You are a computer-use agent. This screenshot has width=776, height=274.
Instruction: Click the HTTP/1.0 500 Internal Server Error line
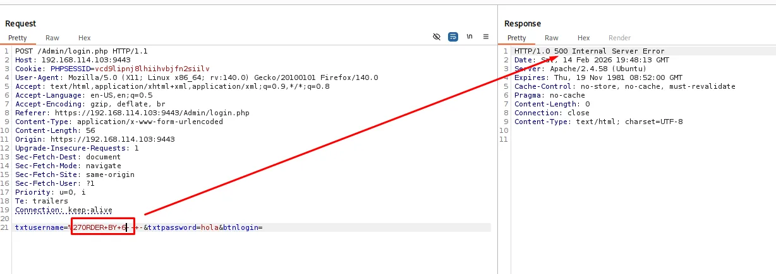[x=590, y=51]
